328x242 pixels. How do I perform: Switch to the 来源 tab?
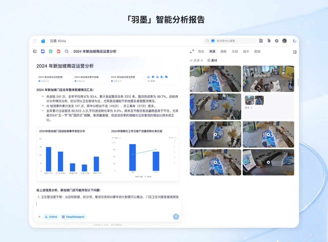click(x=212, y=52)
